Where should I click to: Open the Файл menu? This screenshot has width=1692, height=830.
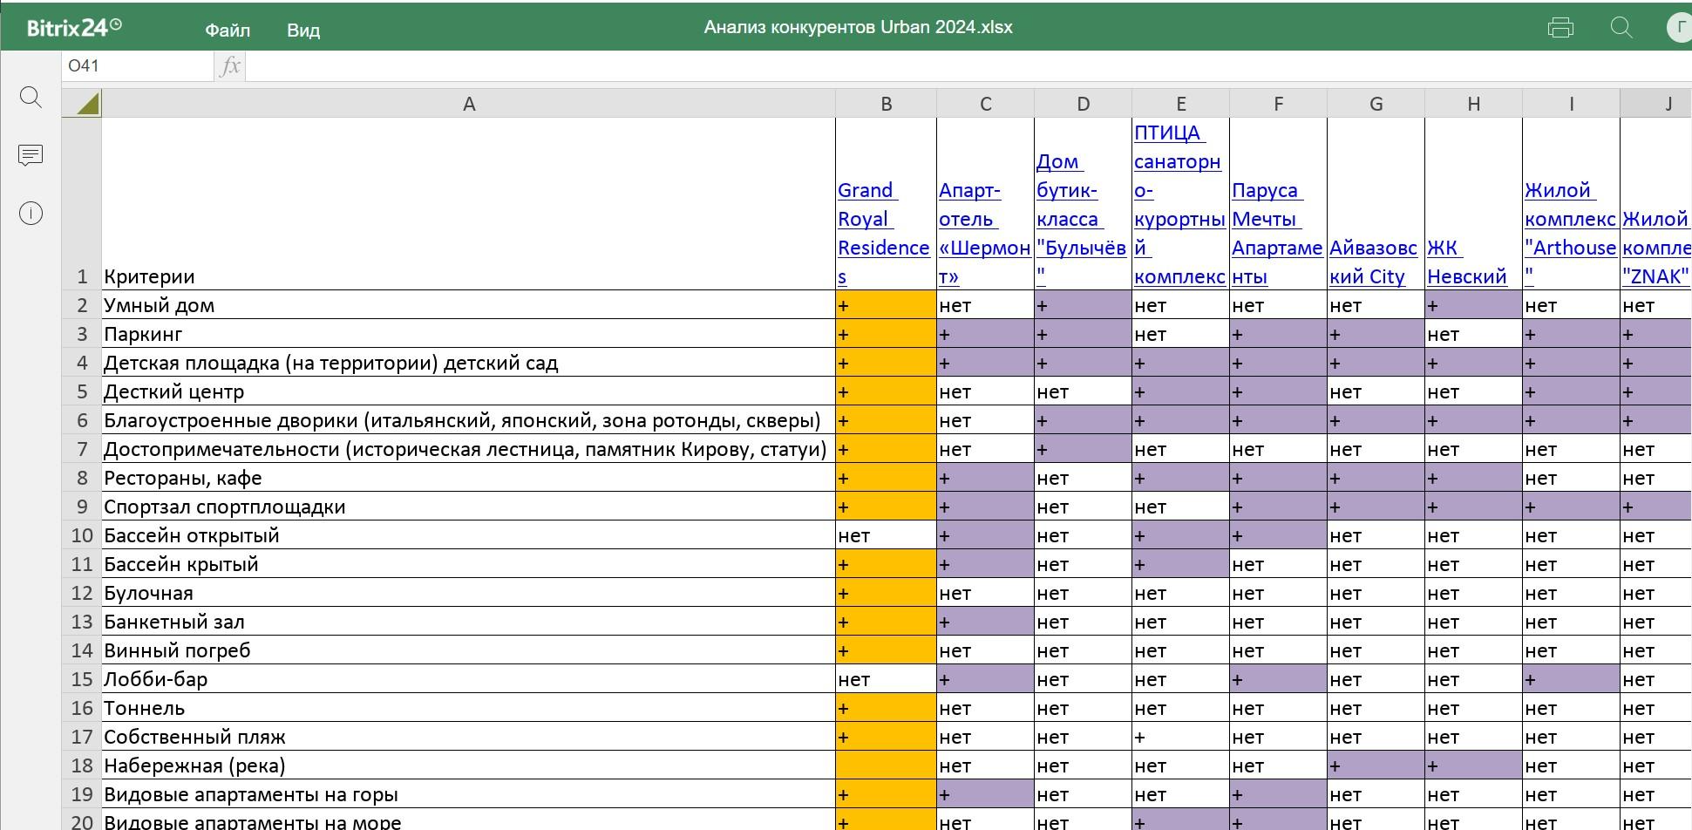tap(228, 30)
